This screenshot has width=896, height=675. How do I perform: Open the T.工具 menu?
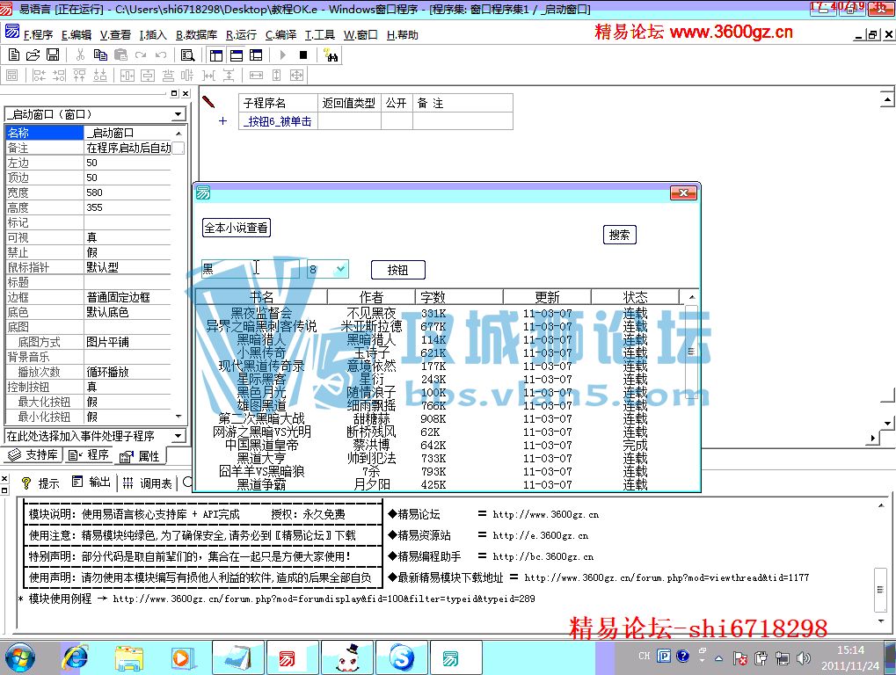coord(319,35)
